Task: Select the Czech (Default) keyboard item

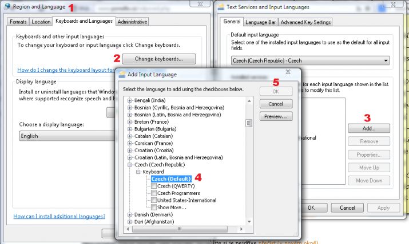Action: [x=171, y=179]
